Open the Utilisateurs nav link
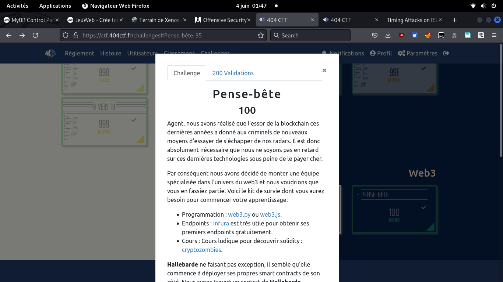Screen dimensions: 503x282 [142, 53]
